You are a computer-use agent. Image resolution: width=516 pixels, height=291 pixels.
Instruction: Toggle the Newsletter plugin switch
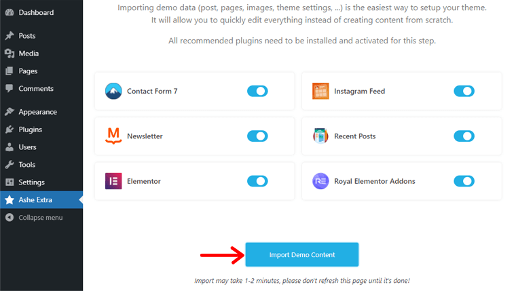(257, 136)
